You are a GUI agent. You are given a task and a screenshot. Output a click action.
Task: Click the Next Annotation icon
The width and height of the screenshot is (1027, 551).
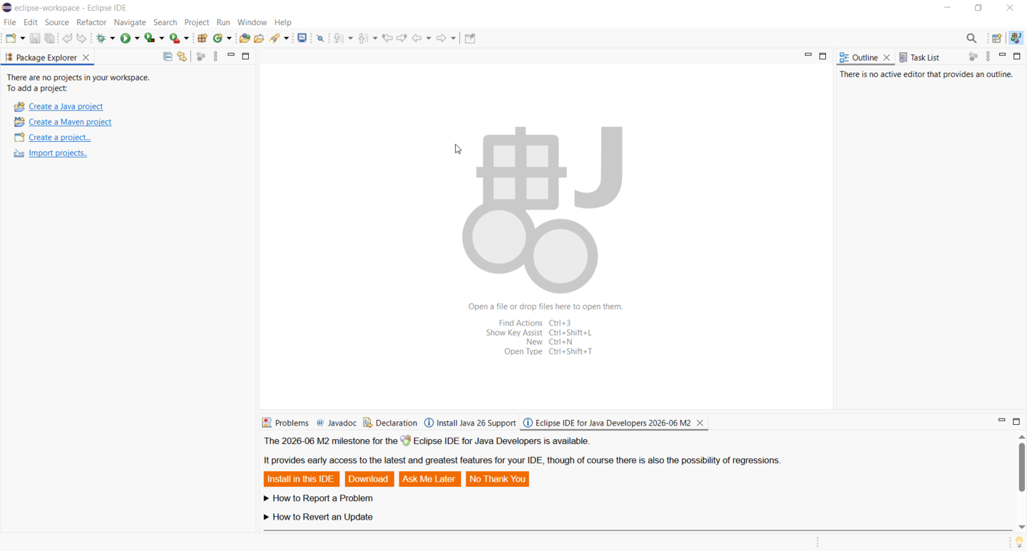pyautogui.click(x=339, y=38)
